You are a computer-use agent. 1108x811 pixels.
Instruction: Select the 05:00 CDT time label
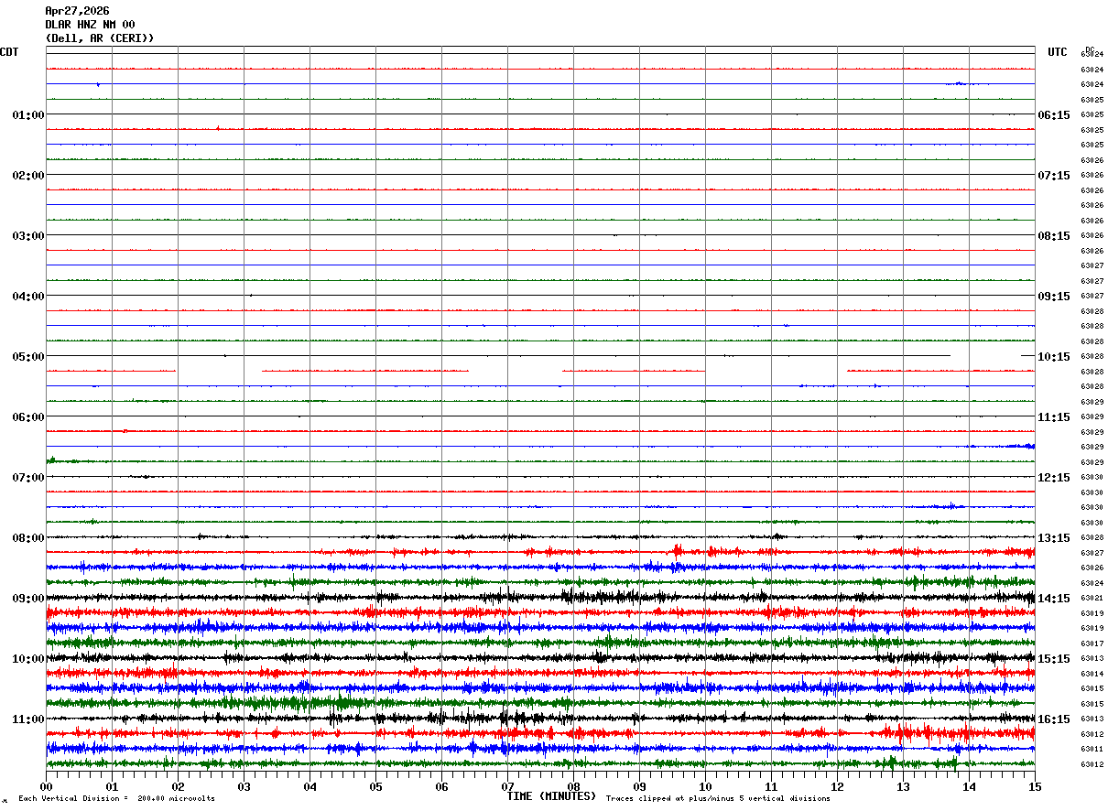click(28, 357)
